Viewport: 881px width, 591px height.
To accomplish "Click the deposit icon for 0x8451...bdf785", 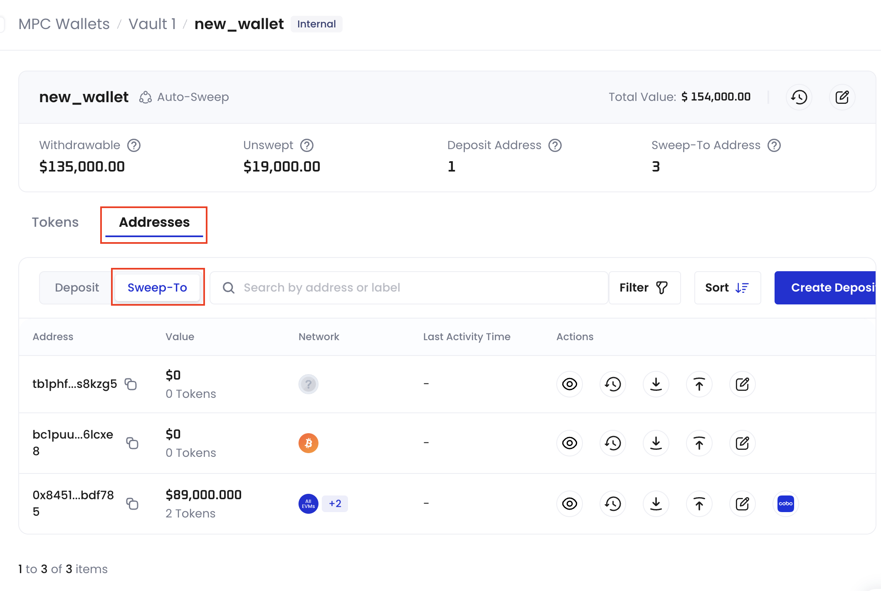I will [656, 503].
